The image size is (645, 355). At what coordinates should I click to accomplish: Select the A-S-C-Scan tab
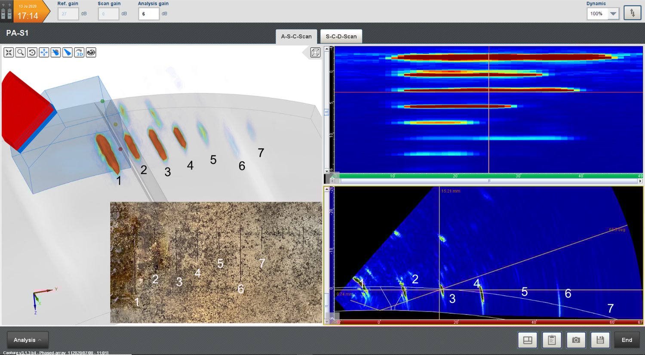(x=296, y=37)
